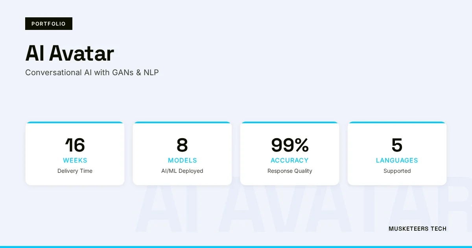472x248 pixels.
Task: Select the AI Avatar heading
Action: click(x=70, y=53)
